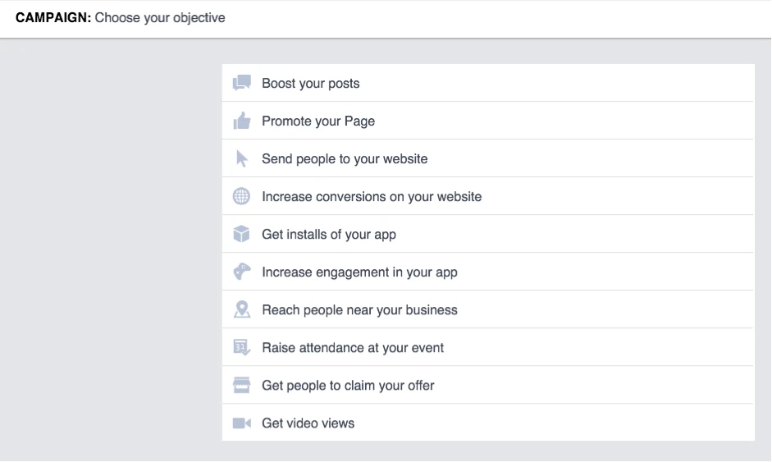The image size is (772, 462).
Task: Choose 'Promote your Page' objective
Action: pos(488,121)
